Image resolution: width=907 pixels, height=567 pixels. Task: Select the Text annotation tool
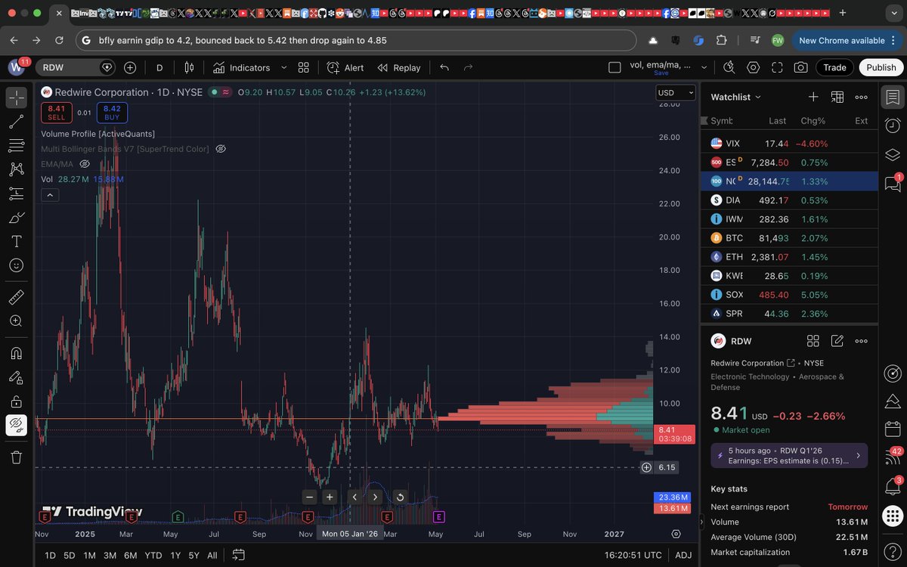[x=16, y=242]
